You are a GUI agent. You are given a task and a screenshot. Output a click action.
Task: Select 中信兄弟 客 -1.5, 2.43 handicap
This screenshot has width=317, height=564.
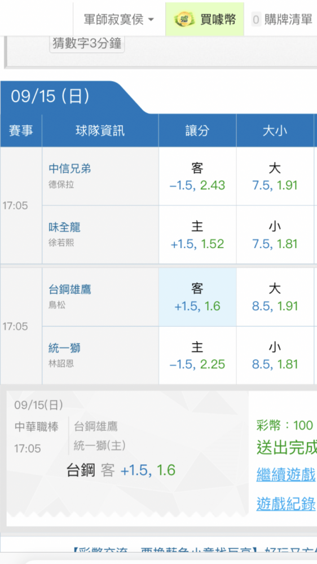click(x=197, y=177)
